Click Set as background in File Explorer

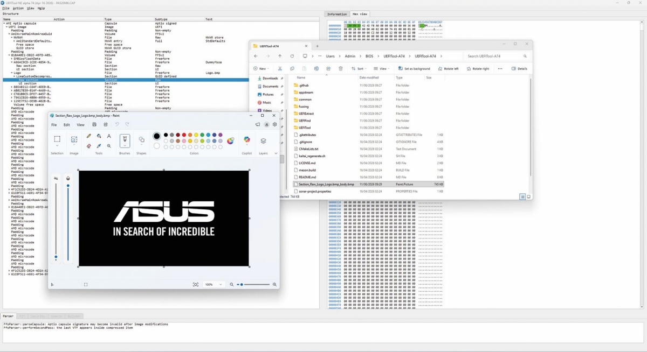pos(414,68)
